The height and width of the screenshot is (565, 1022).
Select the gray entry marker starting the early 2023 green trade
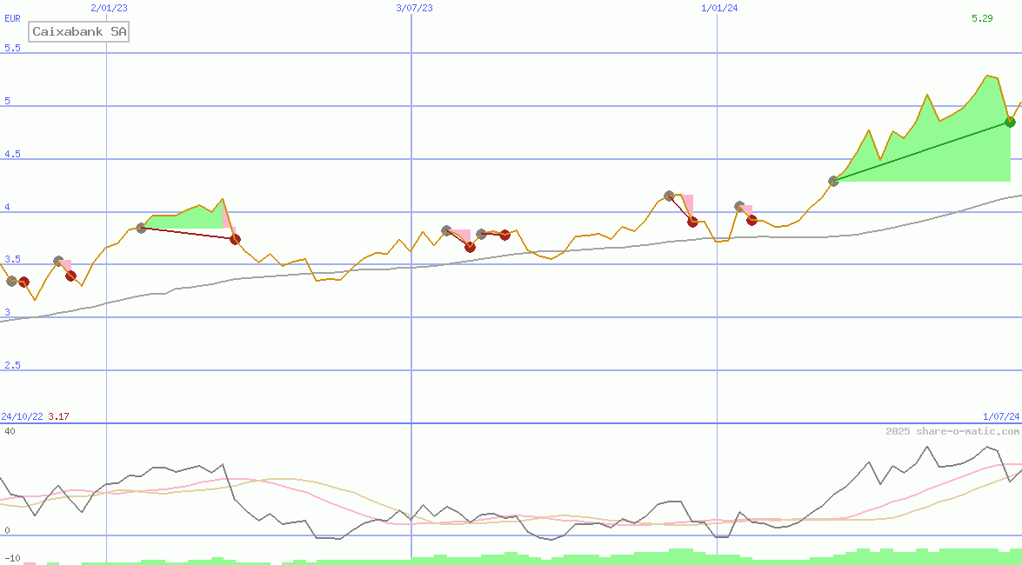coord(141,228)
